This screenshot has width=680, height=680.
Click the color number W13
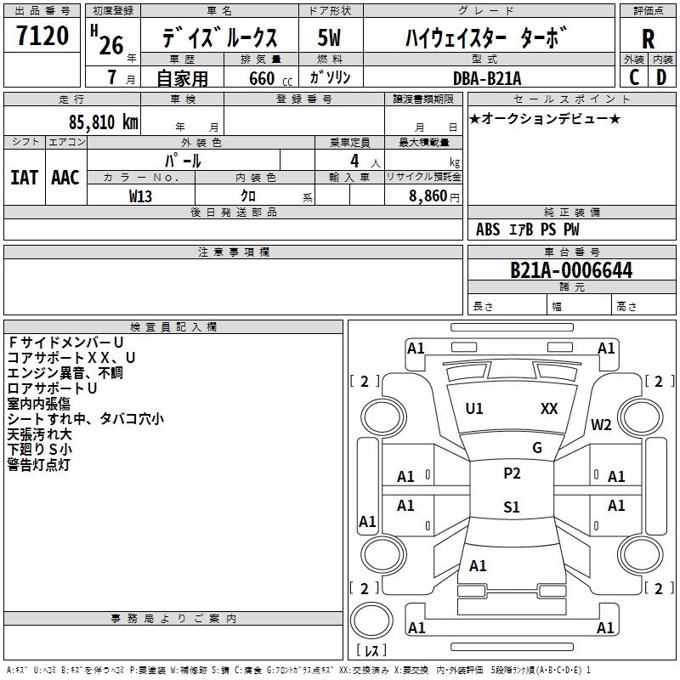140,196
